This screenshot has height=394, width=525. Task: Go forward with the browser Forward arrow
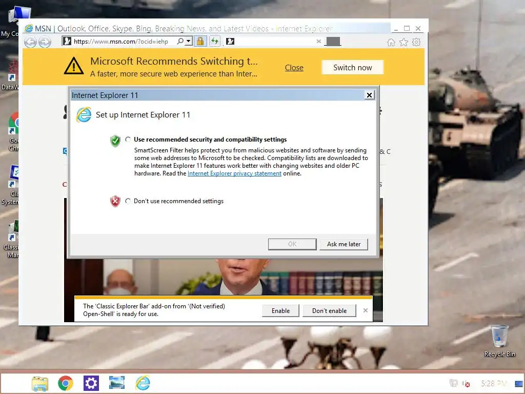(45, 42)
